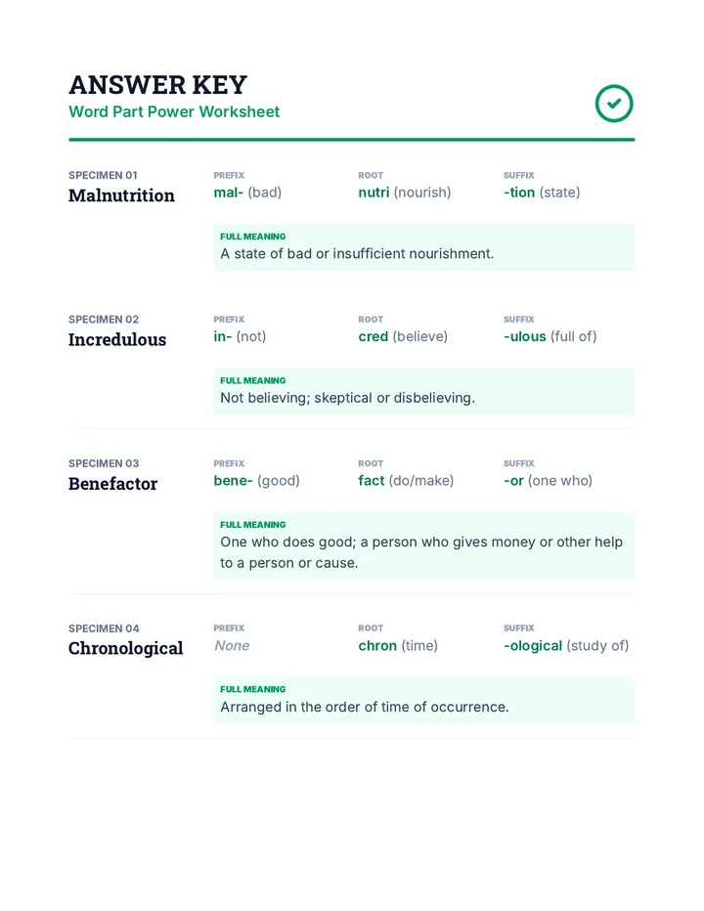Select the word Benefactor
Viewport: 704px width, 911px height.
112,484
